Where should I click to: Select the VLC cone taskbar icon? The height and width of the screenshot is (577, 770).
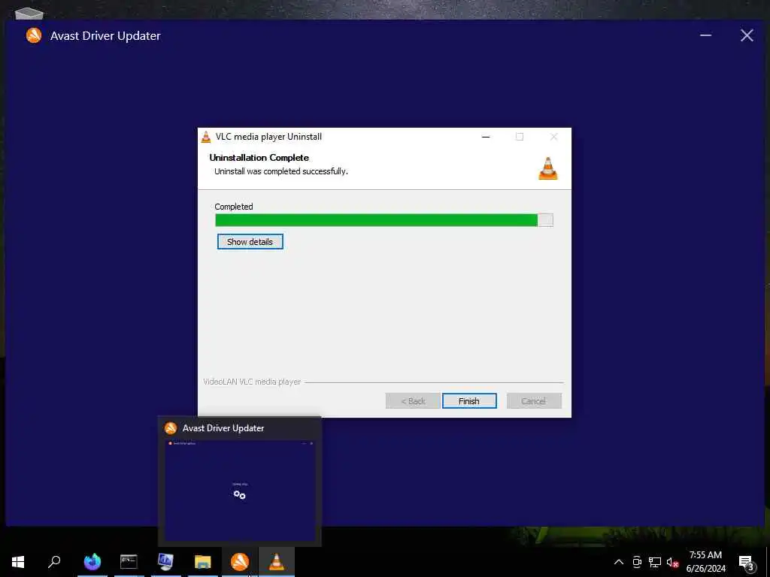pos(277,562)
